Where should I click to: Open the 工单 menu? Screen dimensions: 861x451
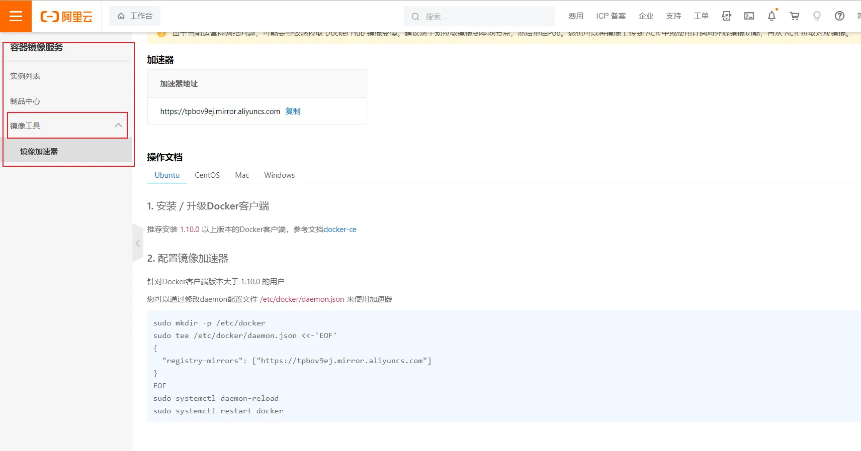[x=701, y=16]
